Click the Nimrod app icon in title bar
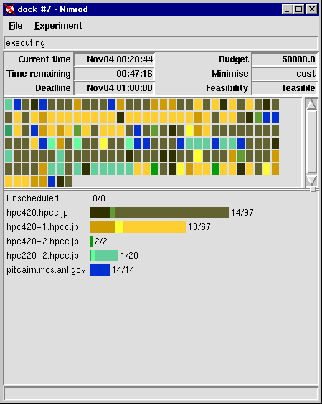 (x=10, y=9)
